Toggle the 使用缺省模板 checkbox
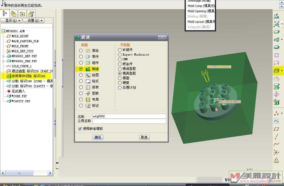284x186 pixels. click(80, 129)
